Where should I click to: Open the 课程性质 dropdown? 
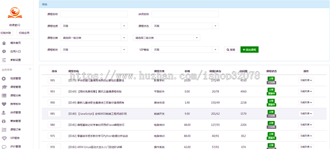click(x=94, y=26)
